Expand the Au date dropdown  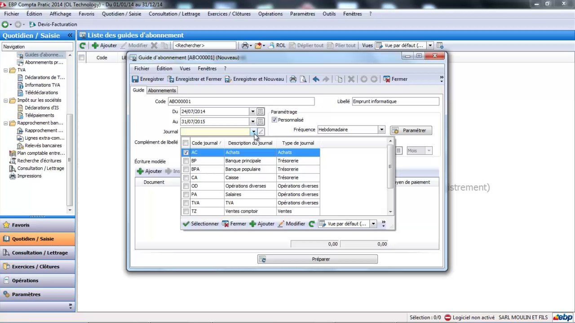pyautogui.click(x=252, y=122)
